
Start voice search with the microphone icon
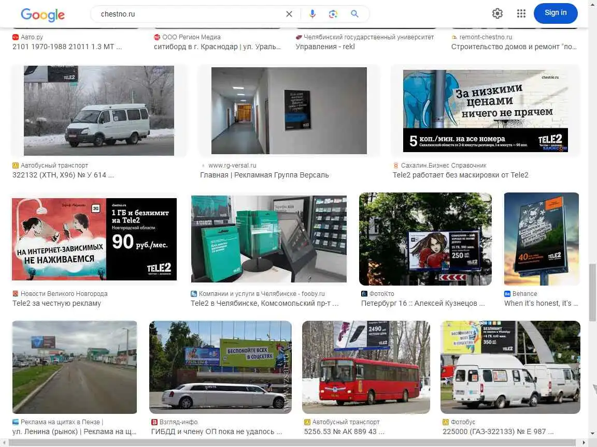click(x=312, y=14)
